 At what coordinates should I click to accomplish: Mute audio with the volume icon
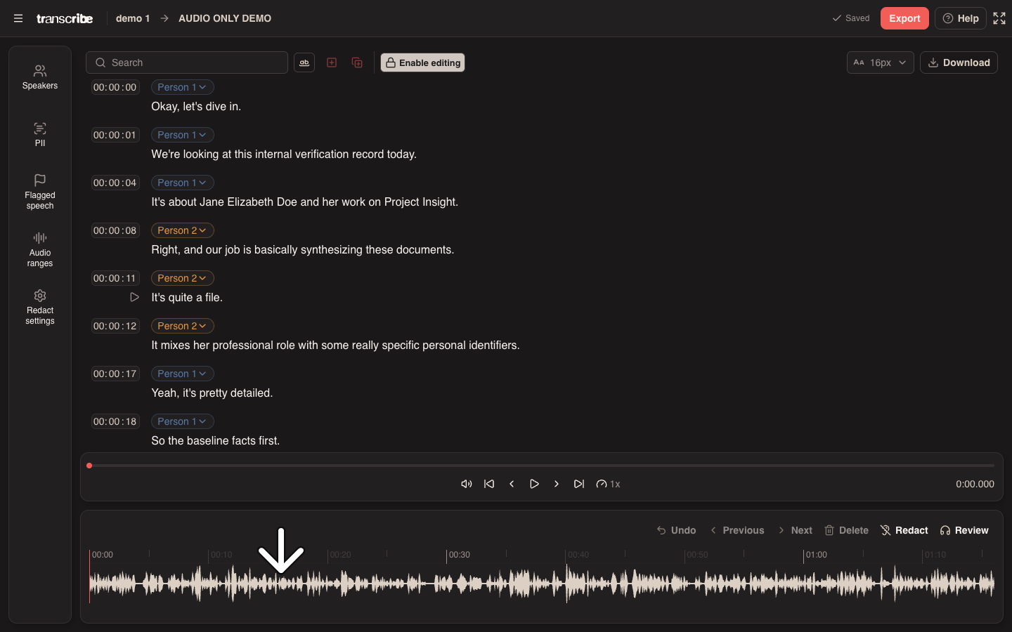467,484
